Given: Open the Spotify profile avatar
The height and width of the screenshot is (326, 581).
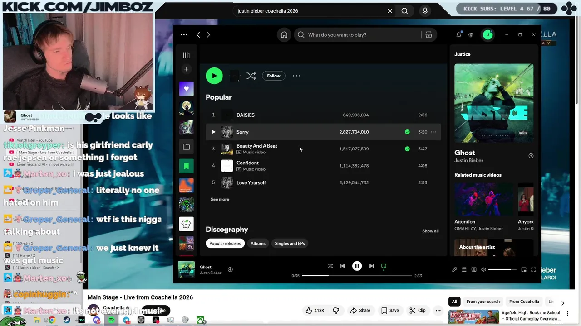Looking at the screenshot, I should click(487, 35).
